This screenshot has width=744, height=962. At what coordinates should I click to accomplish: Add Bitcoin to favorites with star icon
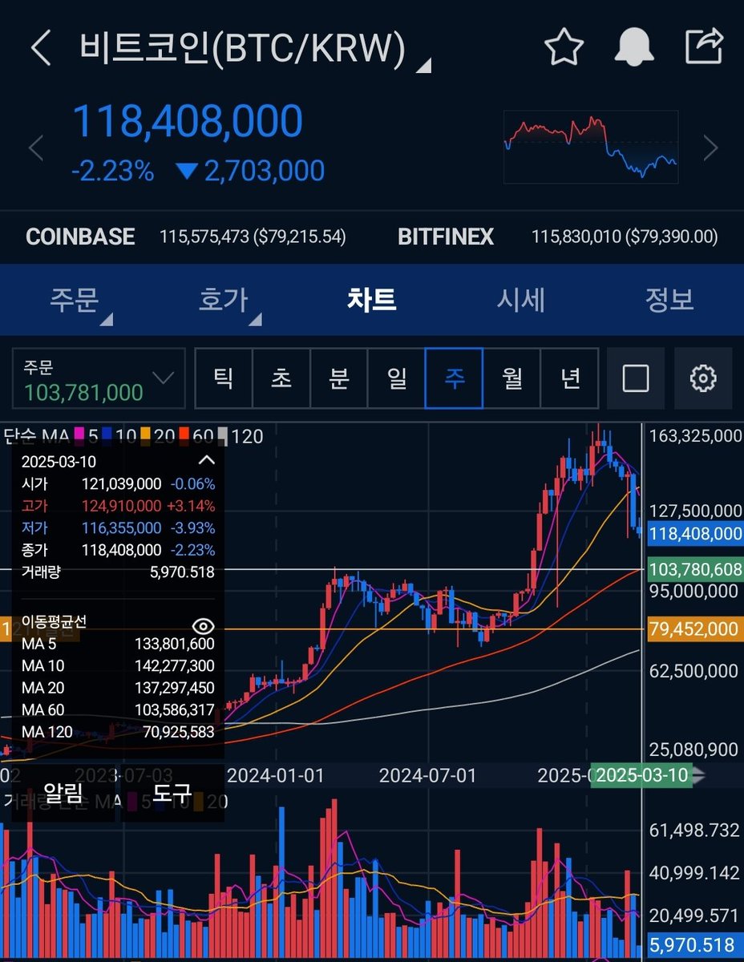[x=564, y=48]
